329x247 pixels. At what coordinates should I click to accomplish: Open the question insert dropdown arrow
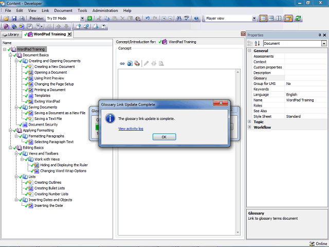[42, 26]
